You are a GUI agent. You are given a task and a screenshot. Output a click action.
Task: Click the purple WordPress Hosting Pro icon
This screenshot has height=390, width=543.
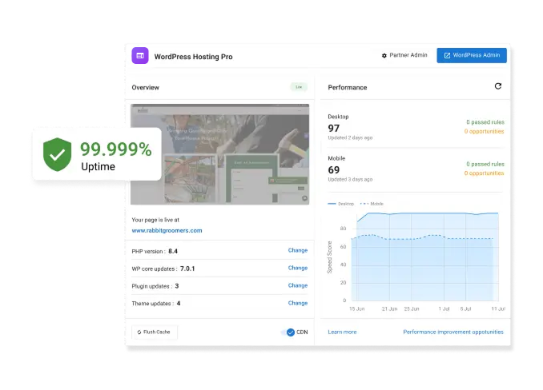tap(140, 56)
